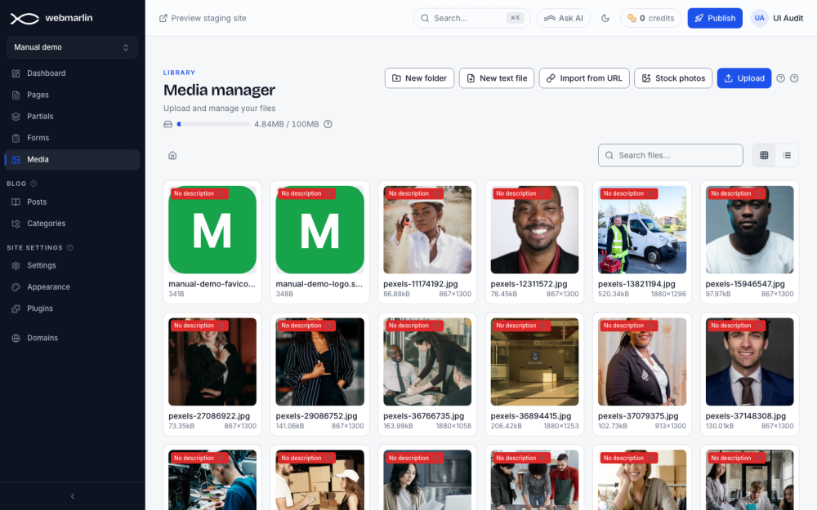Open Stock photos
The width and height of the screenshot is (817, 510).
(x=673, y=78)
